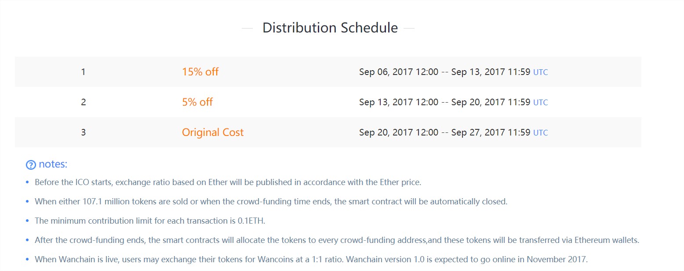Click the note about Ethereum wallets transfer
The height and width of the screenshot is (271, 684).
tap(337, 240)
